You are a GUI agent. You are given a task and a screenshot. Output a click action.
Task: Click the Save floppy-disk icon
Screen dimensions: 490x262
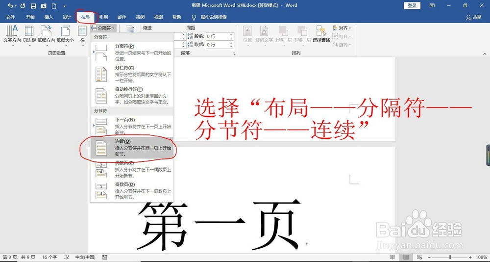pyautogui.click(x=33, y=5)
